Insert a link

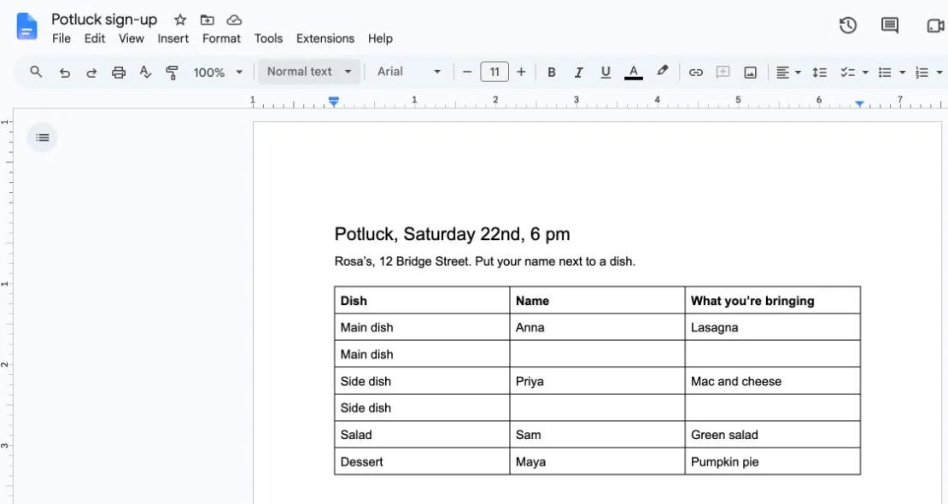(x=696, y=73)
